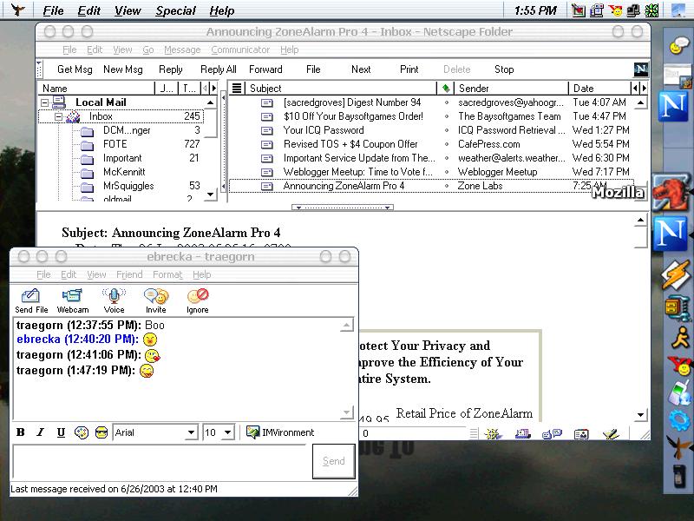
Task: Select the FOTE mail folder
Action: (115, 144)
